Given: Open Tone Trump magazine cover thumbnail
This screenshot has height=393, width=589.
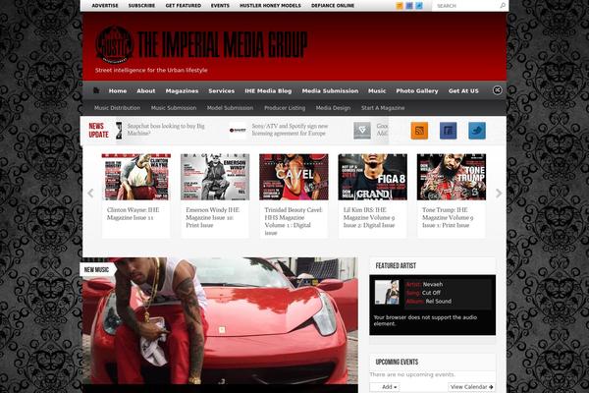Looking at the screenshot, I should (452, 177).
